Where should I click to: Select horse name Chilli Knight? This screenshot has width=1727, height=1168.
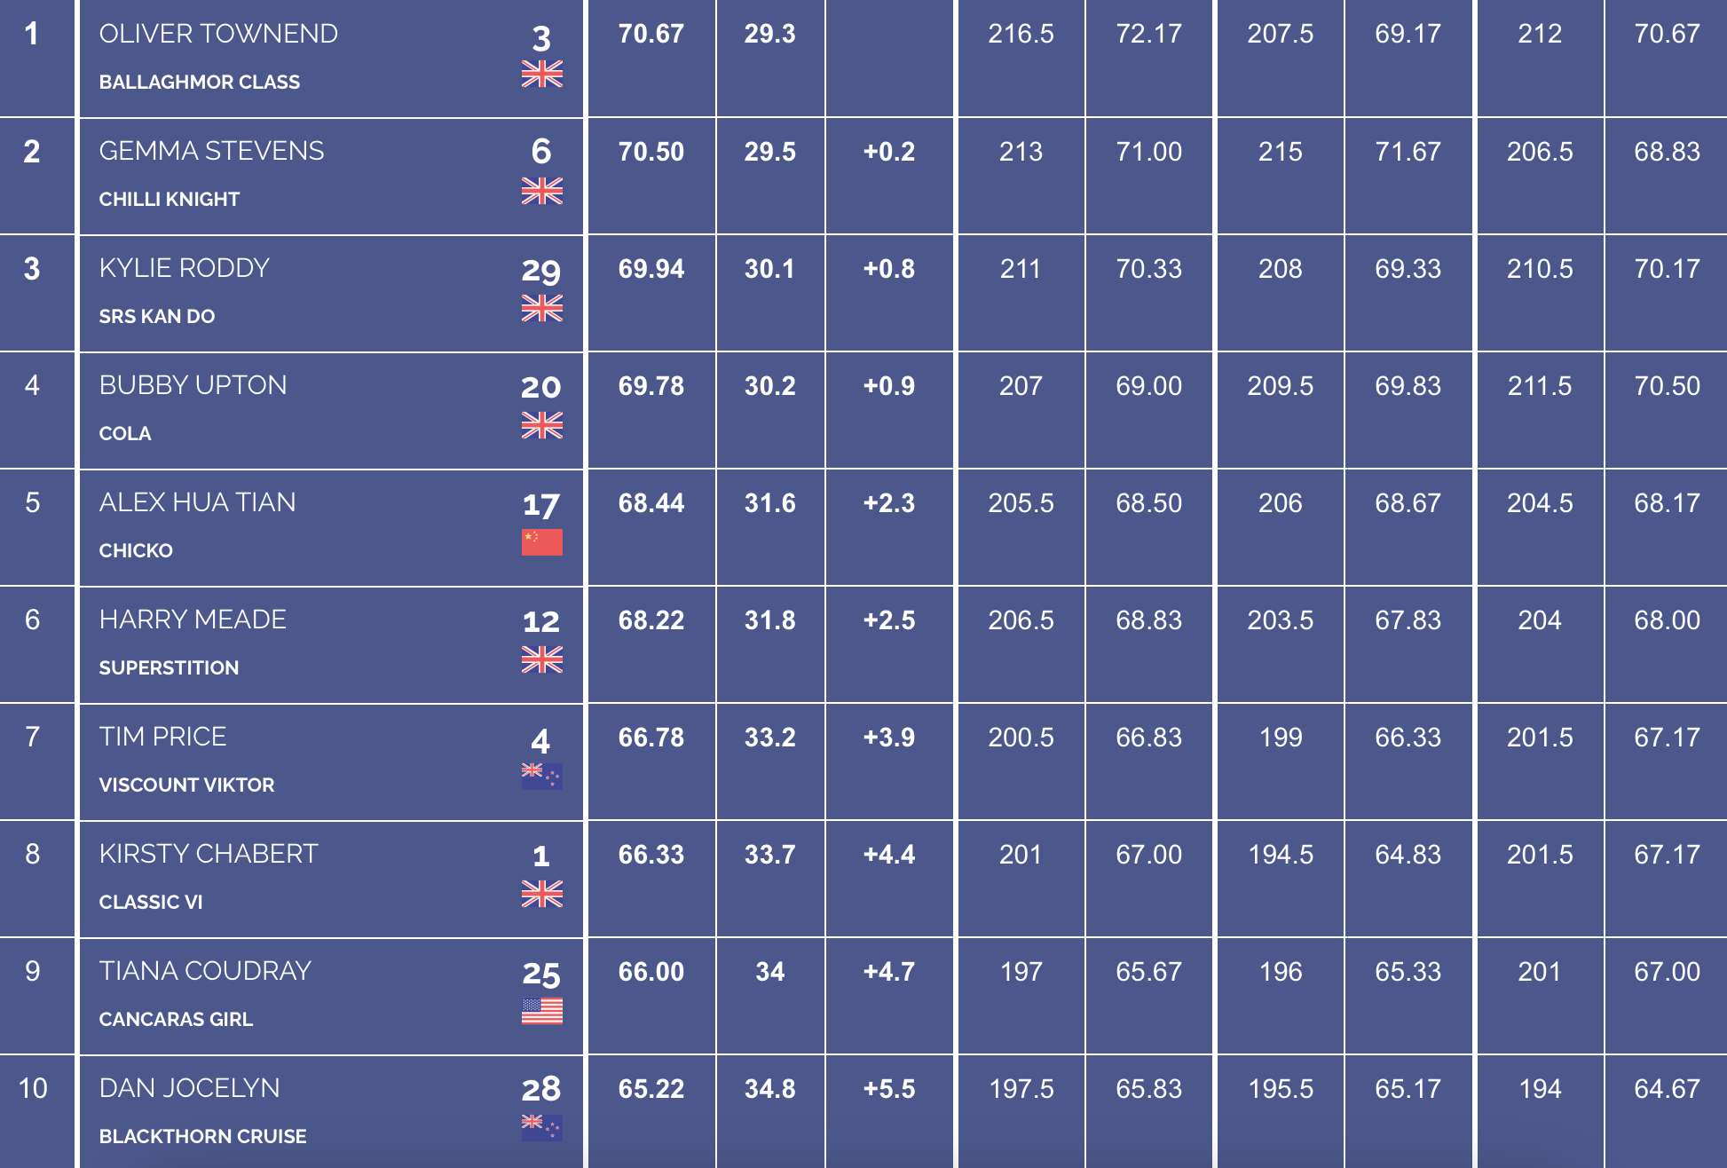click(x=170, y=199)
